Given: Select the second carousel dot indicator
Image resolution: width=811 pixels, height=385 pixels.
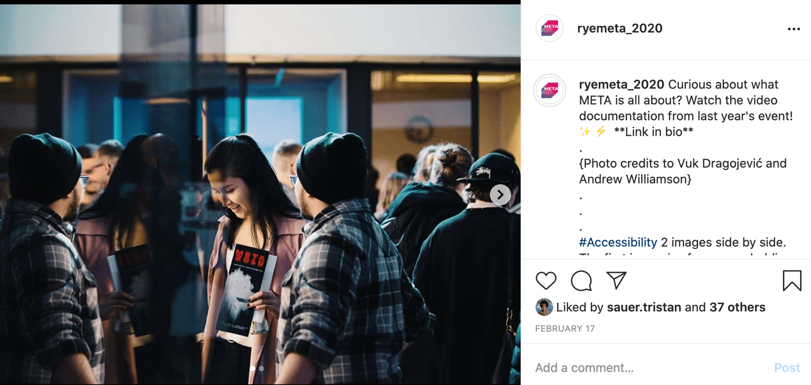Looking at the screenshot, I should click(x=261, y=369).
